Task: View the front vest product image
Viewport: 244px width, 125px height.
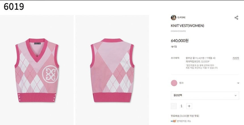Action: 37,70
